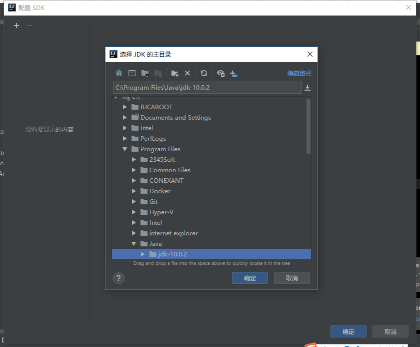The image size is (420, 347).
Task: Select the "Common Files" folder name
Action: point(170,170)
